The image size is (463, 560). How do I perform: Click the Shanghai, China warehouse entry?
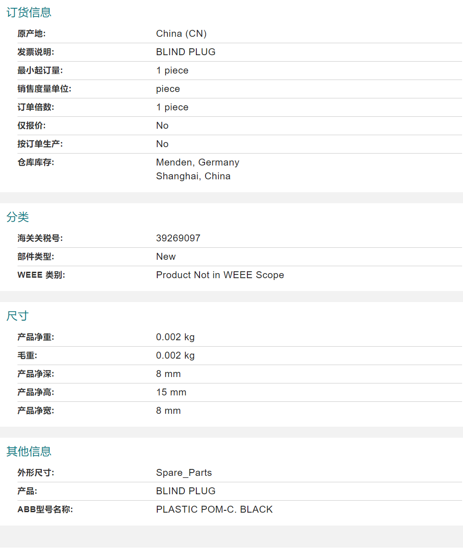(193, 176)
